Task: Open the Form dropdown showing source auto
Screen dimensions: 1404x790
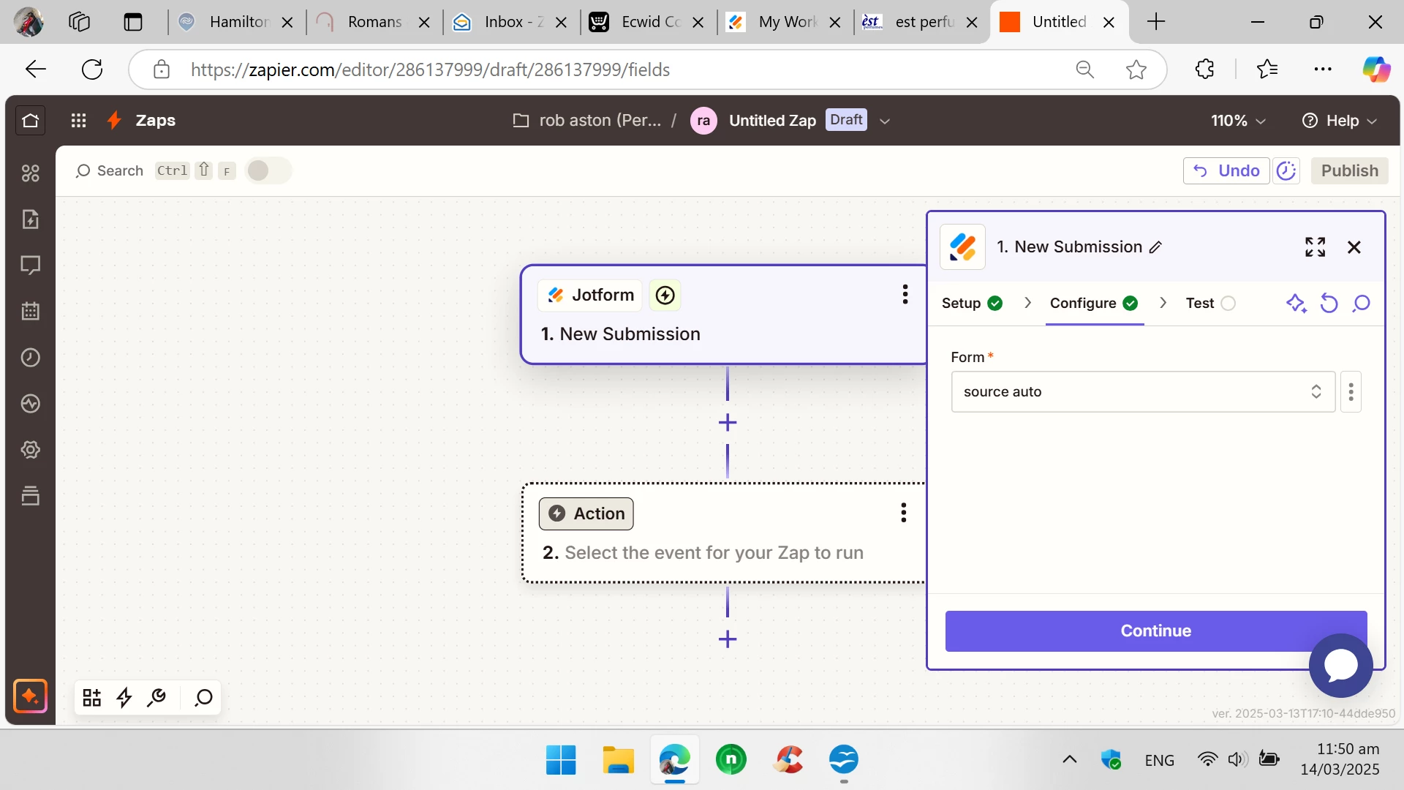Action: 1142,392
